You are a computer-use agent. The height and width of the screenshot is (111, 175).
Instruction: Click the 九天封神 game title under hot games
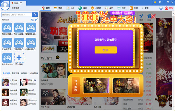97,107
